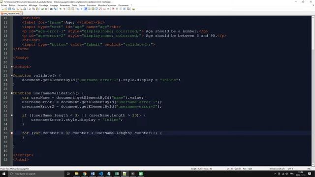Click line number 42 in the margin

coord(5,160)
